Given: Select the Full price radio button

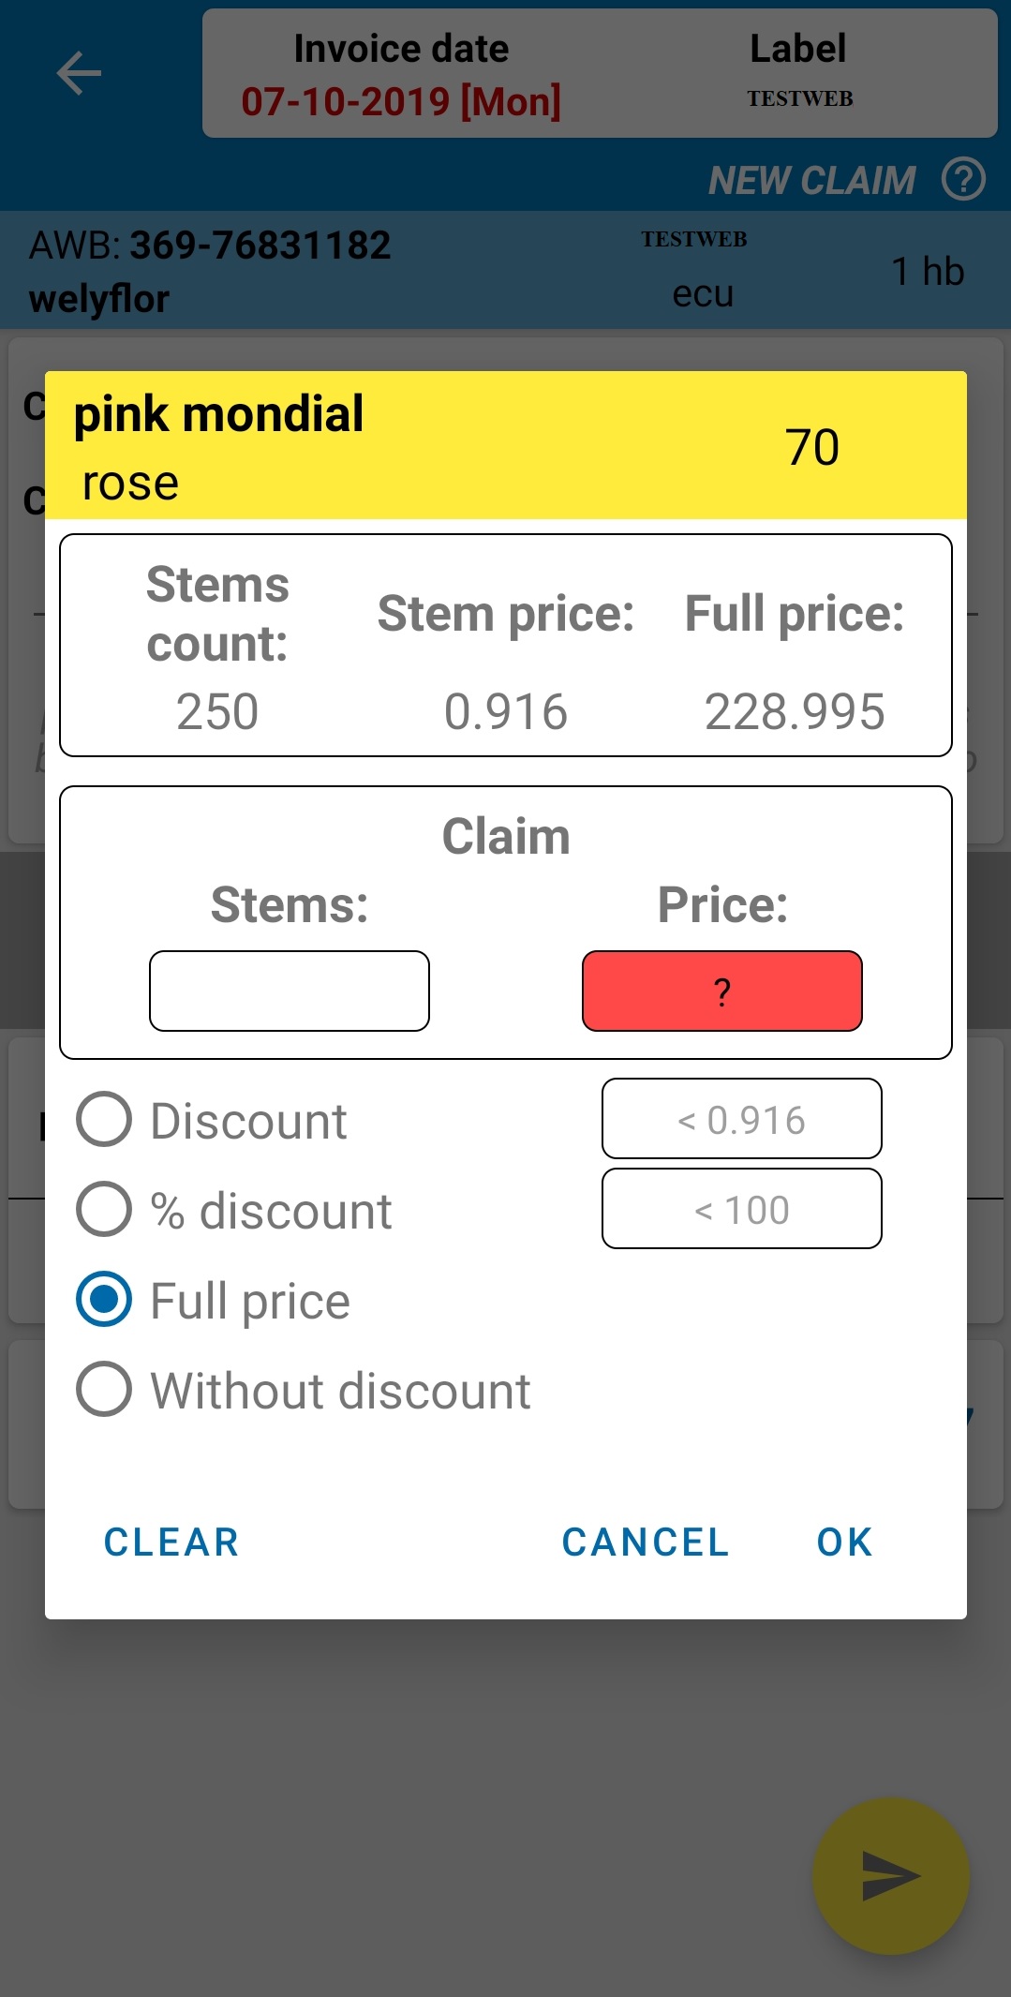Looking at the screenshot, I should [104, 1300].
